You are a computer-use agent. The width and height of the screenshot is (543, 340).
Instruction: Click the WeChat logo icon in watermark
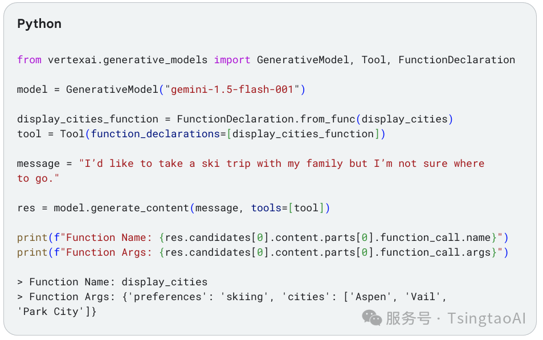pyautogui.click(x=371, y=317)
